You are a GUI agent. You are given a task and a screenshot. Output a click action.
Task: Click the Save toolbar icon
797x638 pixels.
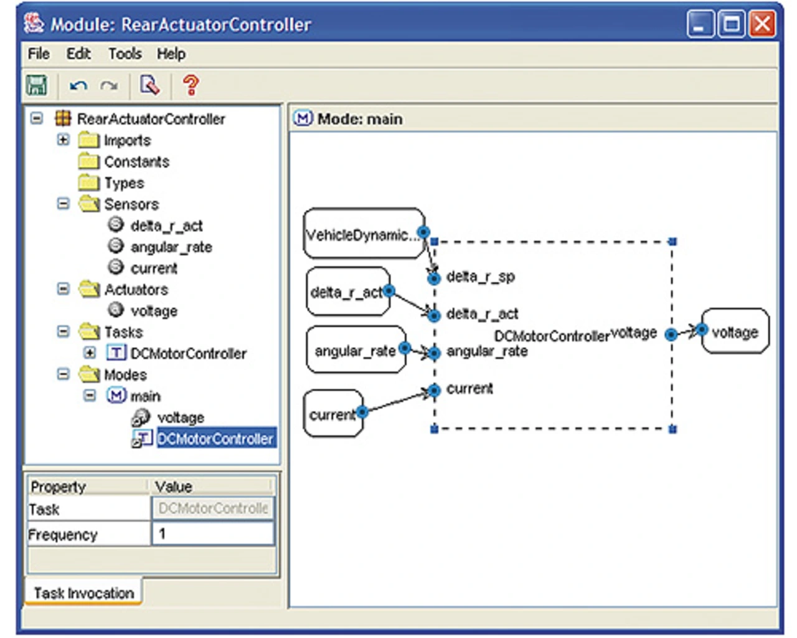click(37, 85)
